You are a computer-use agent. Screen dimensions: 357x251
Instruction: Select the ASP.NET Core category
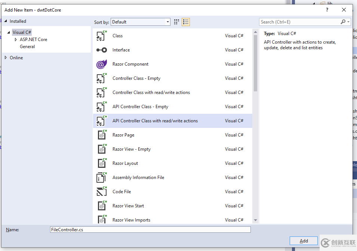tap(34, 40)
